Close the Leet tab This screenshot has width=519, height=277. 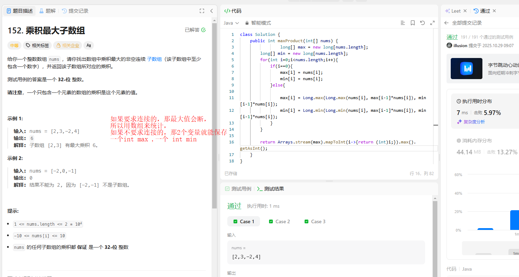point(465,11)
